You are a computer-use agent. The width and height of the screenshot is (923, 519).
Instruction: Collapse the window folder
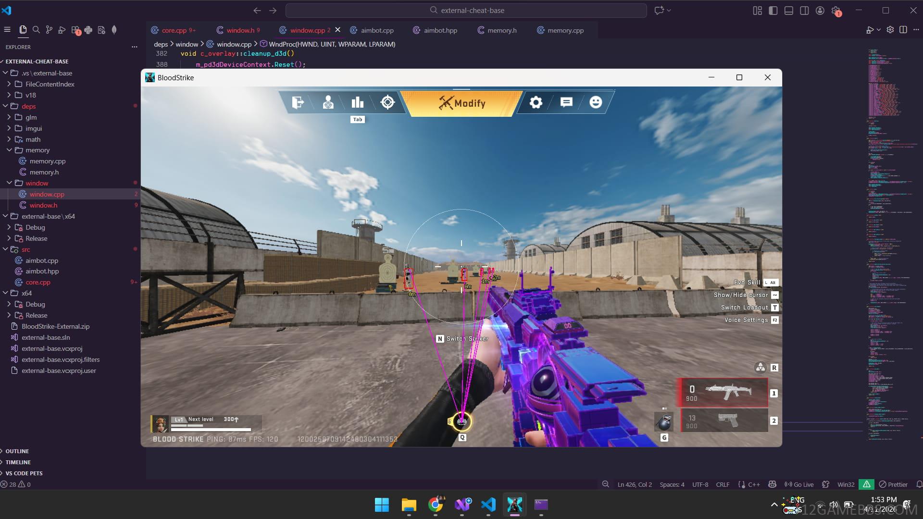pyautogui.click(x=9, y=183)
